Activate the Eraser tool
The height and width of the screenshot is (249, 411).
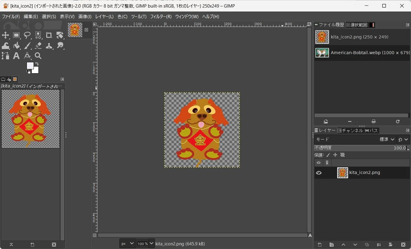coord(38,46)
